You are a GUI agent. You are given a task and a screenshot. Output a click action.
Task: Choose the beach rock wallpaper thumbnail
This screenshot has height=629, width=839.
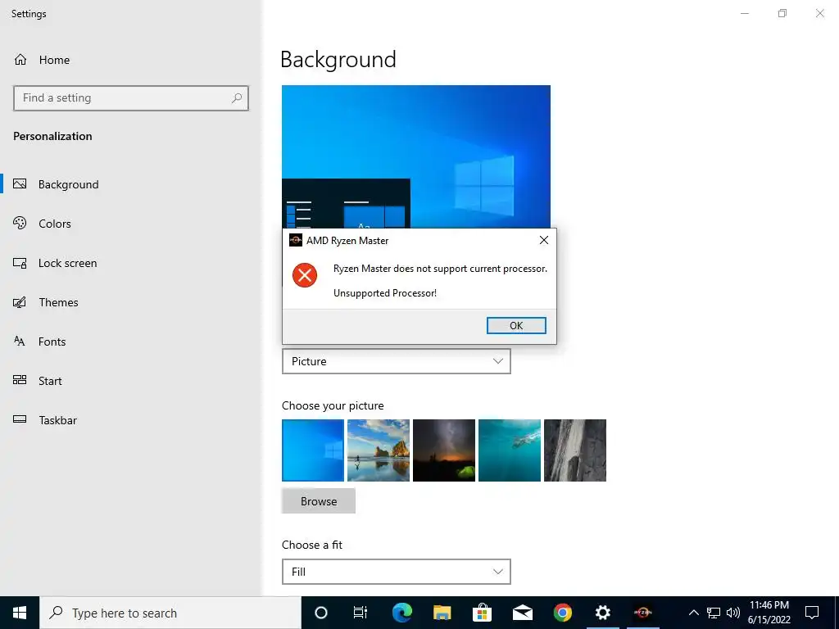[379, 450]
